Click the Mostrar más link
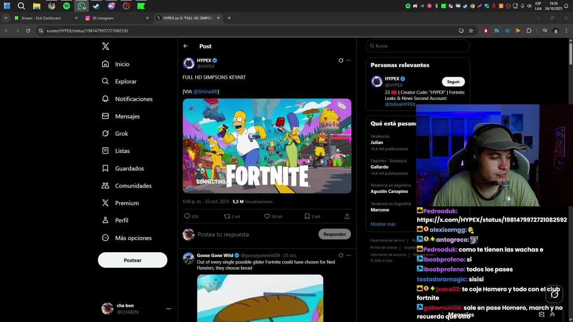Image resolution: width=573 pixels, height=322 pixels. [x=383, y=224]
